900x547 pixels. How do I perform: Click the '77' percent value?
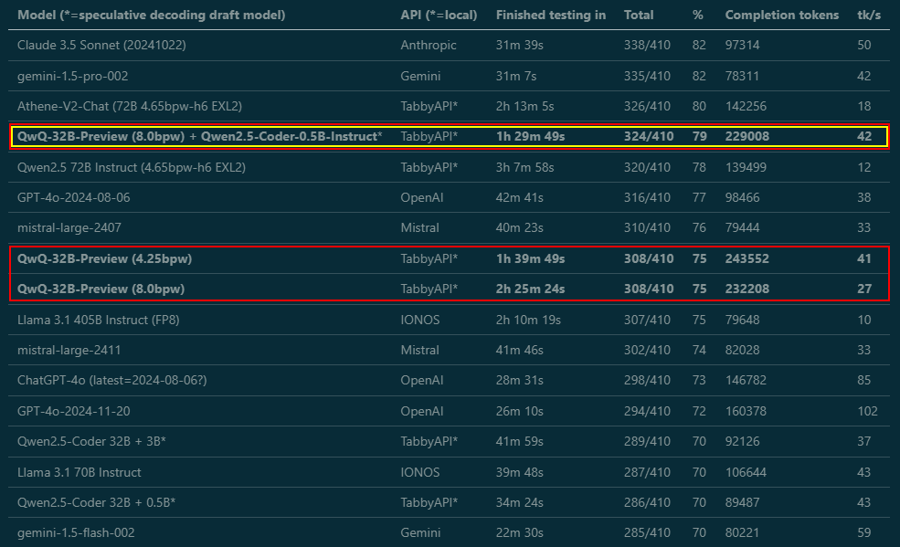[699, 198]
